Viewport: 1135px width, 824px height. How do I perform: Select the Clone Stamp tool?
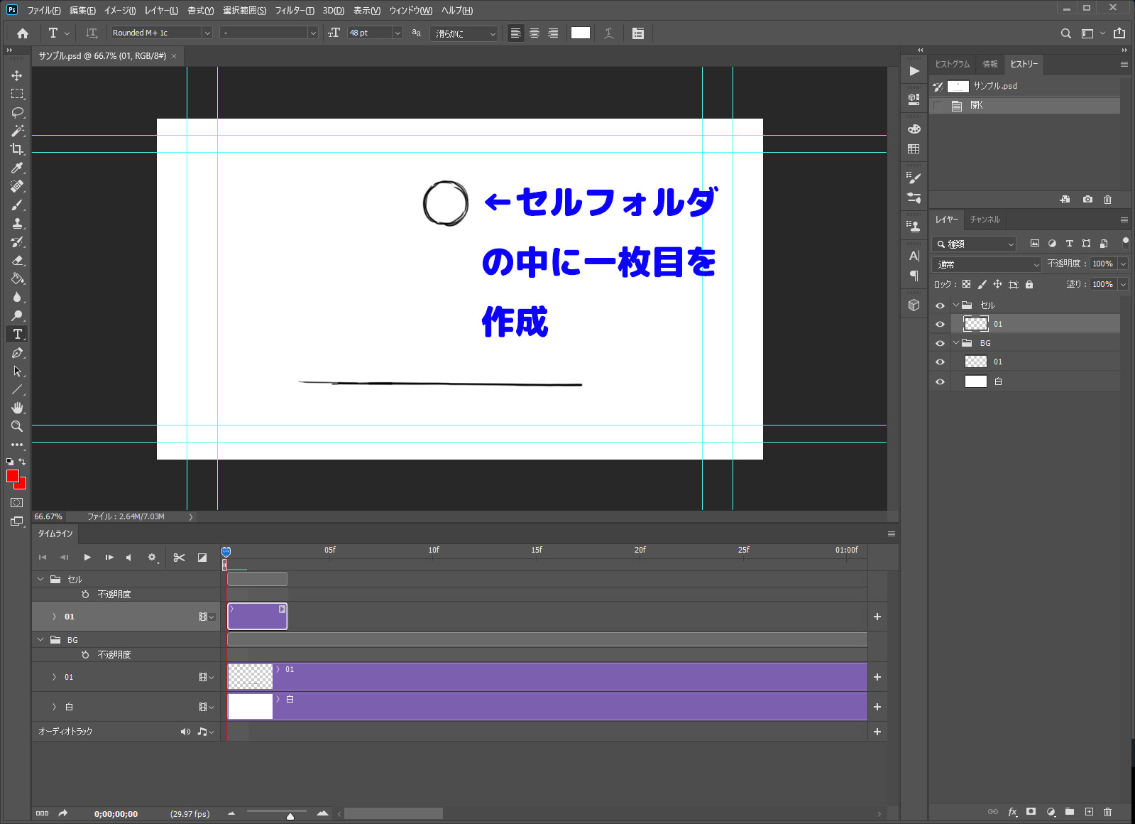[17, 223]
